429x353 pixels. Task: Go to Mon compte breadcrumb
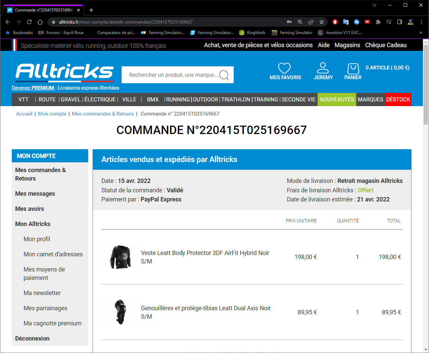[x=52, y=114]
